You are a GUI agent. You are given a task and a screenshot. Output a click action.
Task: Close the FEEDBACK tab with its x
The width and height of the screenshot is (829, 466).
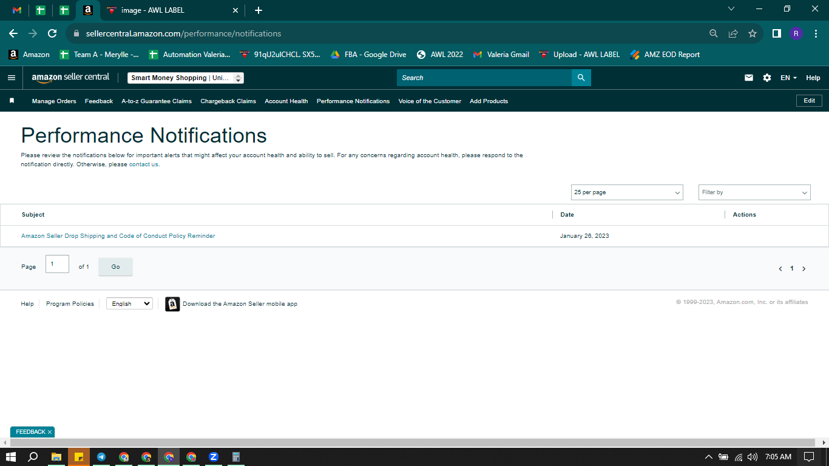tap(50, 432)
